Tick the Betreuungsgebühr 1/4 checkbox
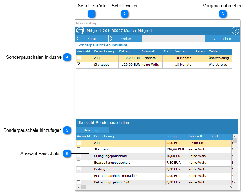Image resolution: width=247 pixels, height=193 pixels. [x=79, y=182]
